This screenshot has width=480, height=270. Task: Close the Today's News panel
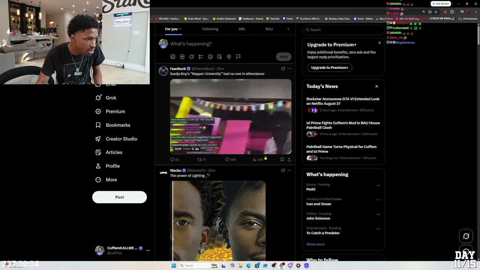pos(376,86)
